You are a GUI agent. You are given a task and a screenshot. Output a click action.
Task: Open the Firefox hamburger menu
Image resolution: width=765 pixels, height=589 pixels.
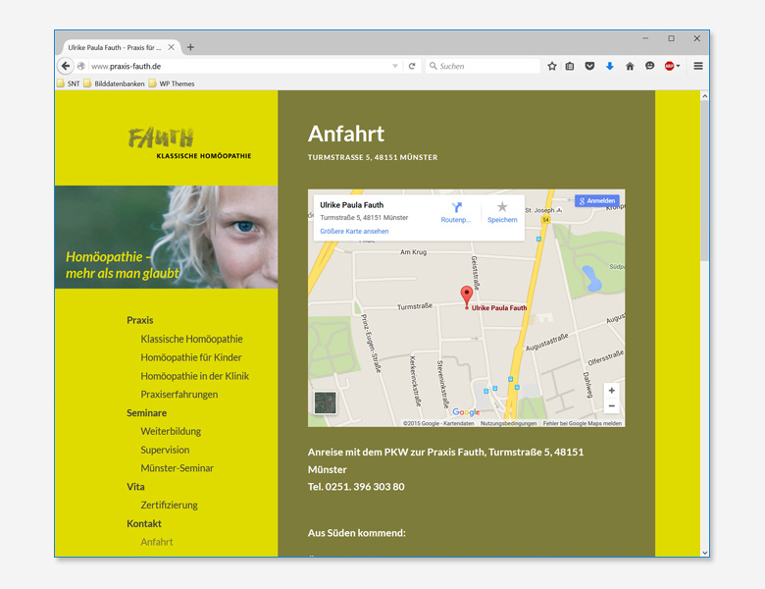[x=698, y=66]
